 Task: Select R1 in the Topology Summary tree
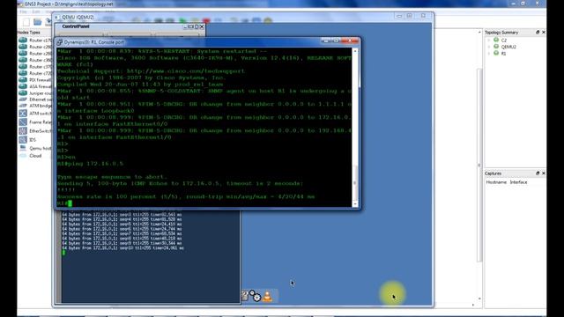point(503,53)
